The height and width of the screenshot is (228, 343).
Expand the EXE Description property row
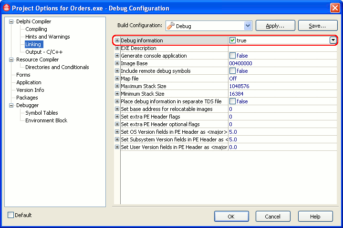tap(117, 48)
